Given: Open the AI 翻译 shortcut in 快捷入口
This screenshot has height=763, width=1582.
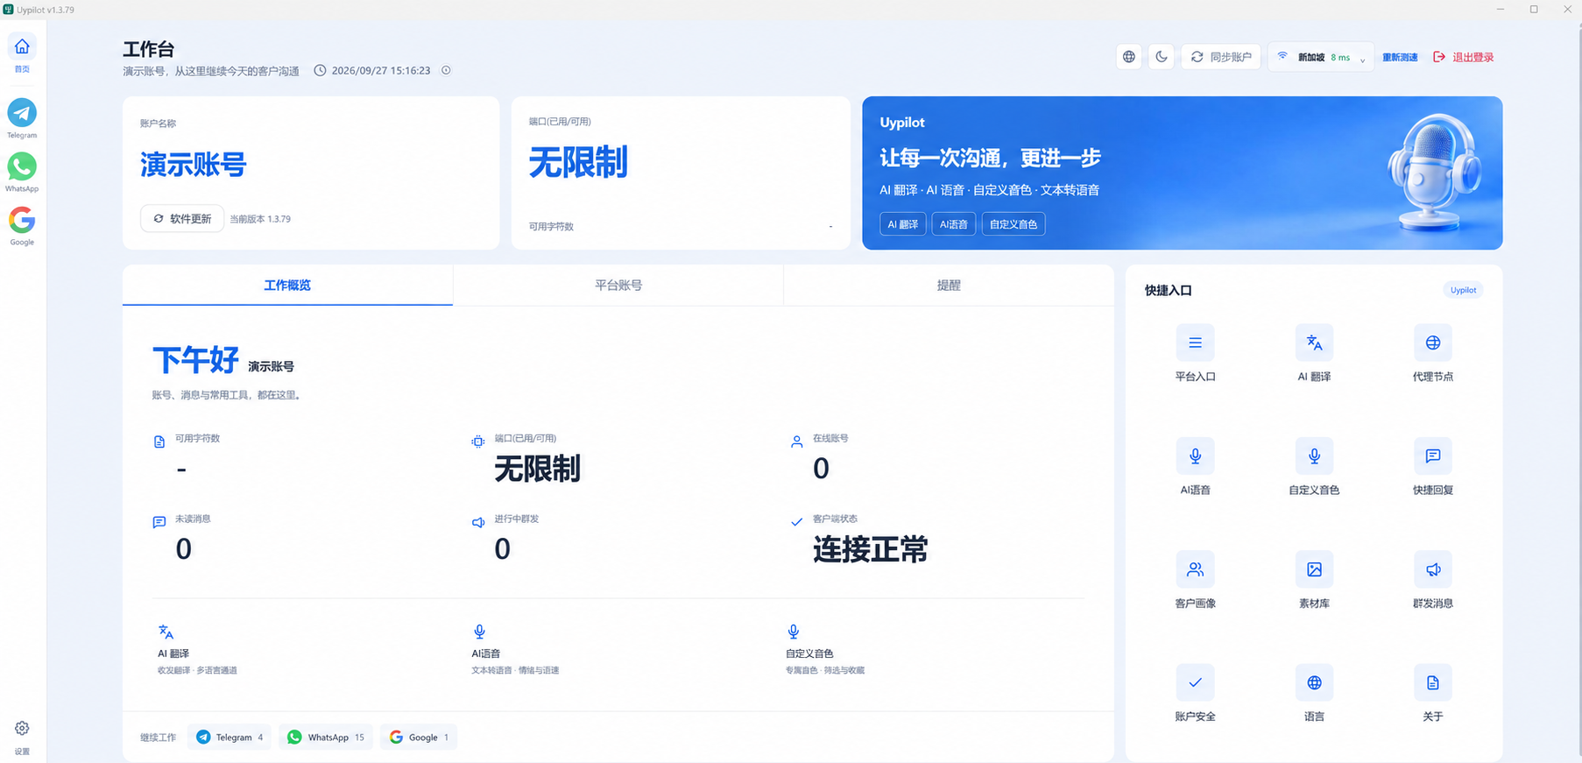Looking at the screenshot, I should 1314,343.
